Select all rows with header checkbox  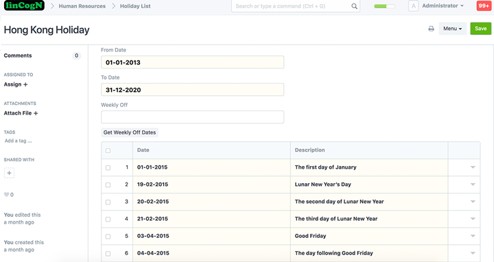pyautogui.click(x=108, y=150)
